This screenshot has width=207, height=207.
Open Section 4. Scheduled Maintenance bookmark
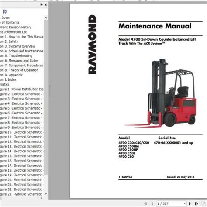point(21,51)
